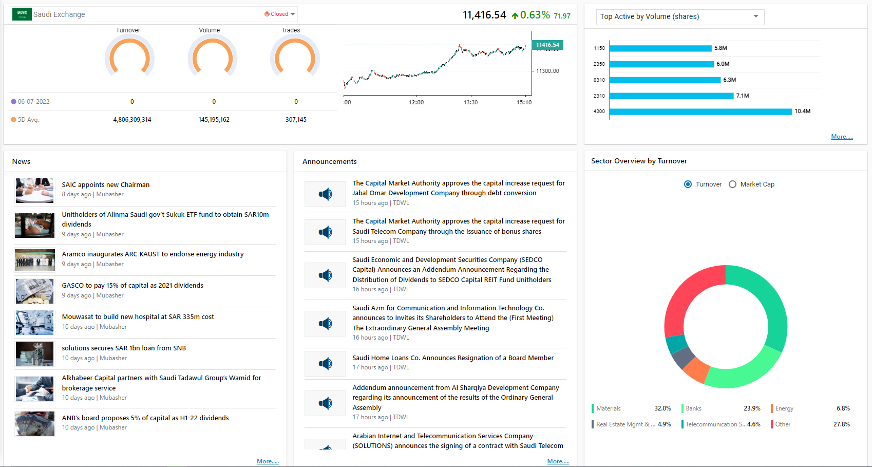Image resolution: width=872 pixels, height=467 pixels.
Task: Open solutions secures SAR 1bn loan news
Action: click(124, 348)
